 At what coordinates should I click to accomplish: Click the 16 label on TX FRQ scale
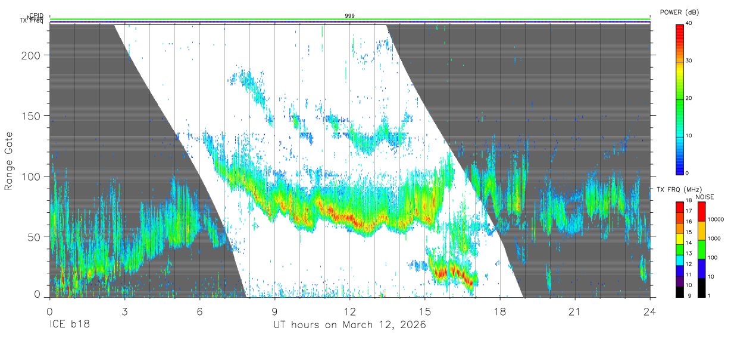689,222
